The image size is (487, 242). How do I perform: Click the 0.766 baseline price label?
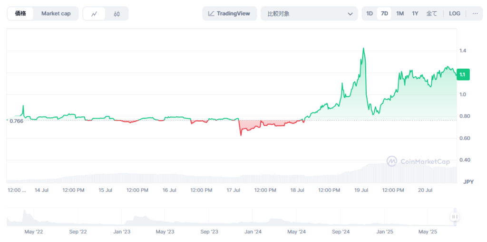pos(17,121)
